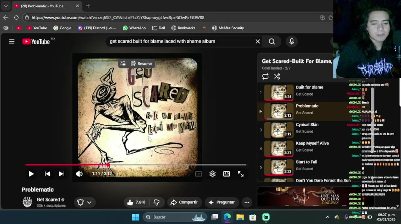Screen dimensions: 401x224
Task: Dislike the Problematic video
Action: [x=157, y=202]
